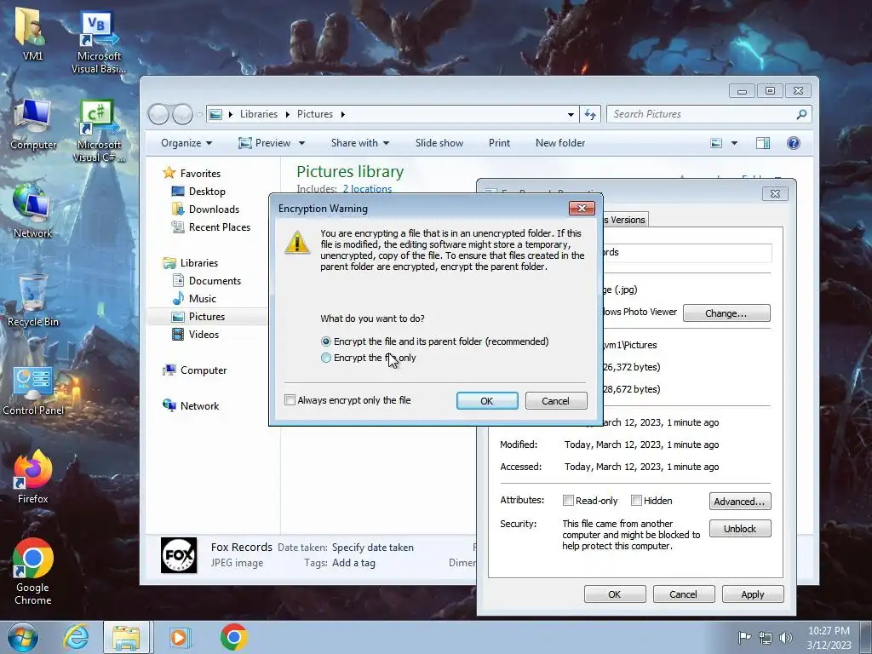The width and height of the screenshot is (872, 654).
Task: Click the refresh icon beside address bar
Action: pyautogui.click(x=590, y=115)
